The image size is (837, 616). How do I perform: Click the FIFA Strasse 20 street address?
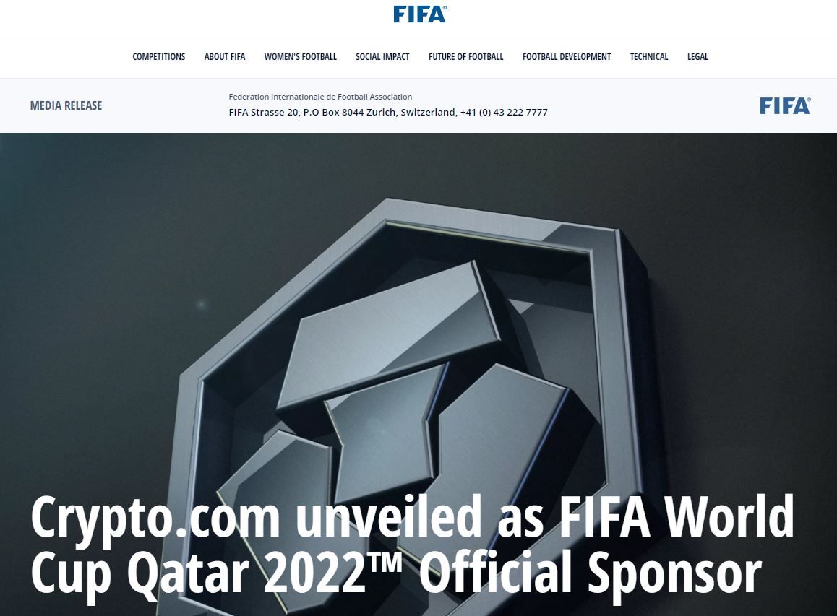(263, 112)
